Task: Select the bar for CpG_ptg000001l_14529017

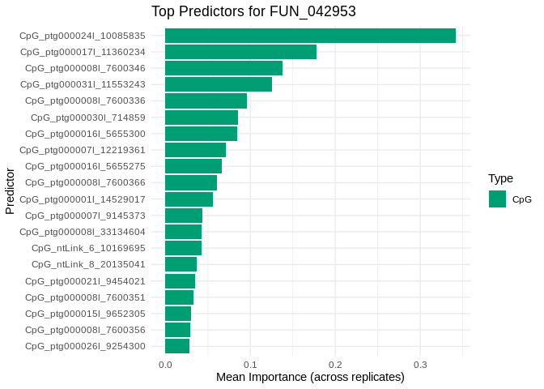Action: coord(189,199)
